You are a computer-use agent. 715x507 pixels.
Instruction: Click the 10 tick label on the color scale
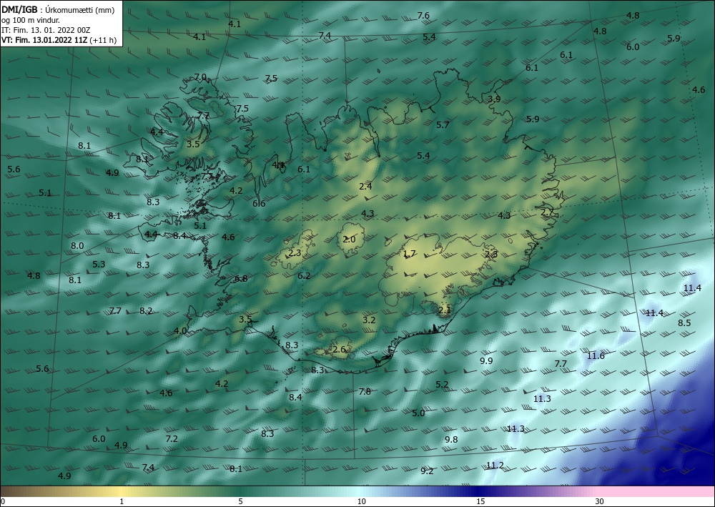coord(361,501)
